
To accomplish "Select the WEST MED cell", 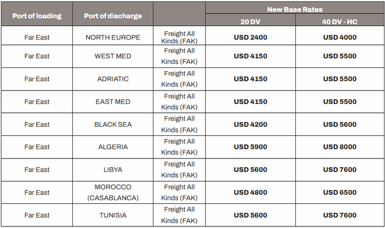I will 113,56.
